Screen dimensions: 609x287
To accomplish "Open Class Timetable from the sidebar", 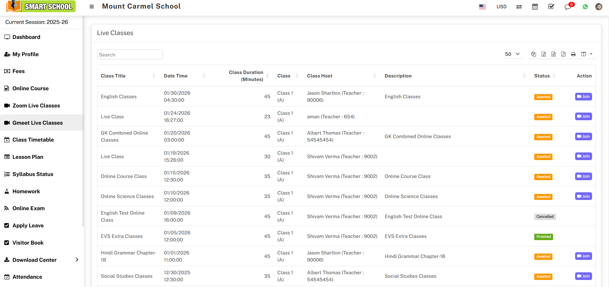I will coord(33,140).
